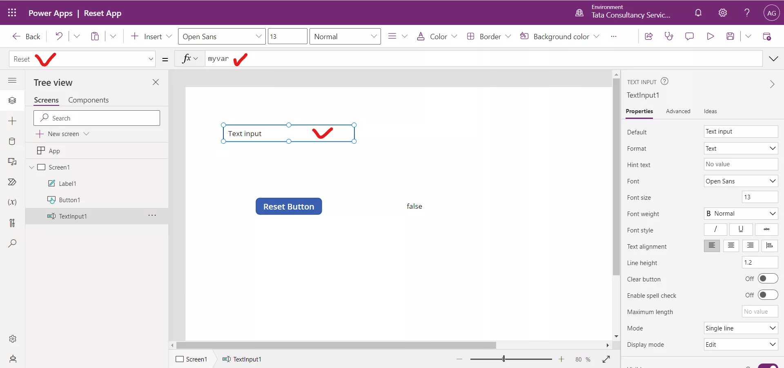Switch to the Advanced tab

(x=678, y=111)
